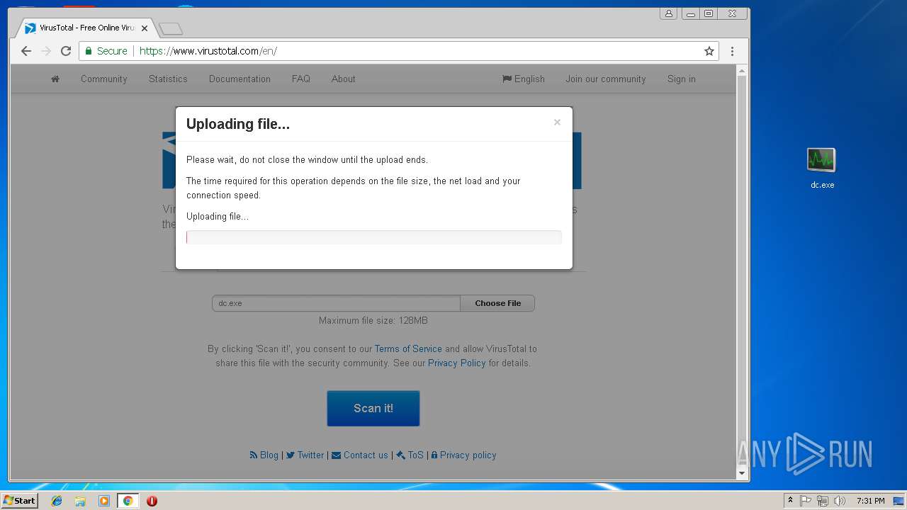
Task: Click the 7:31 PM clock
Action: [870, 501]
